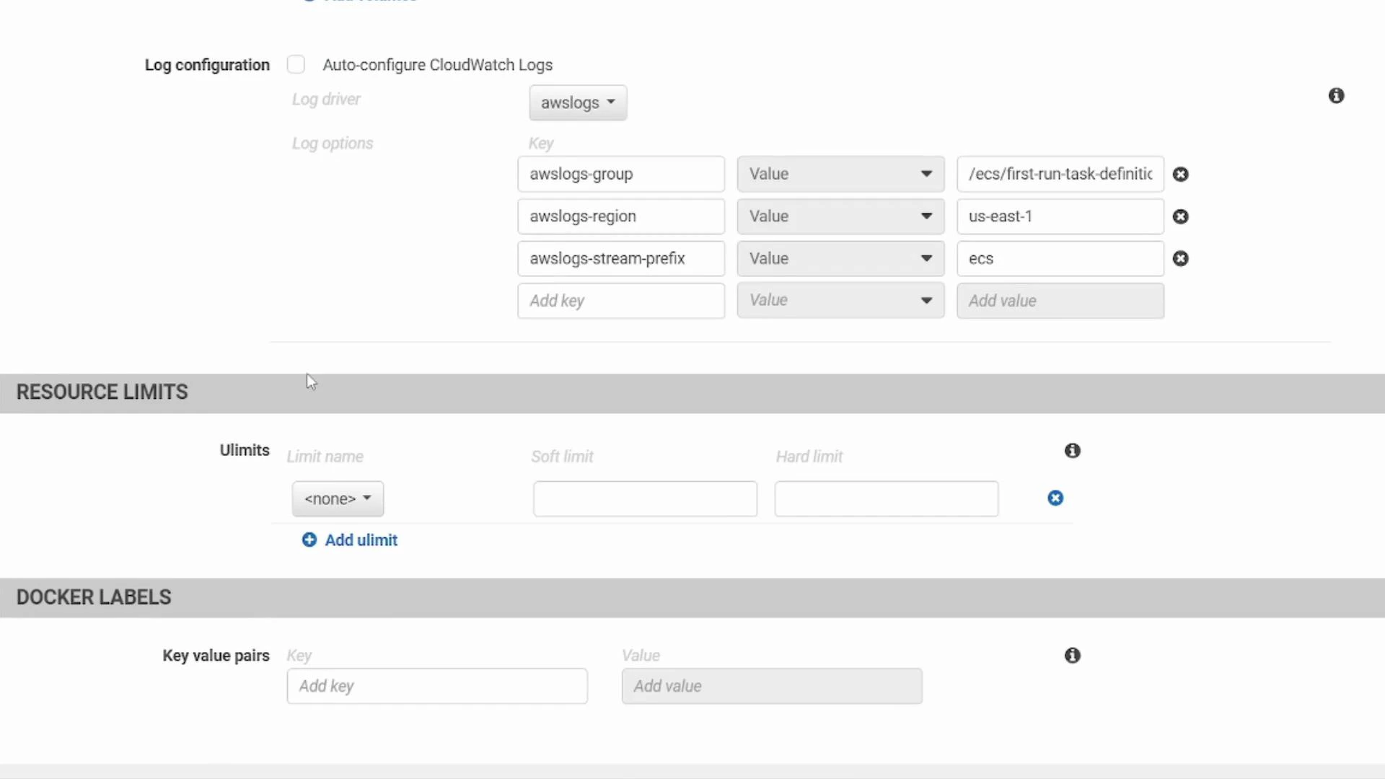Screen dimensions: 1385x779
Task: Delete the awslogs-stream-prefix row
Action: 1181,258
